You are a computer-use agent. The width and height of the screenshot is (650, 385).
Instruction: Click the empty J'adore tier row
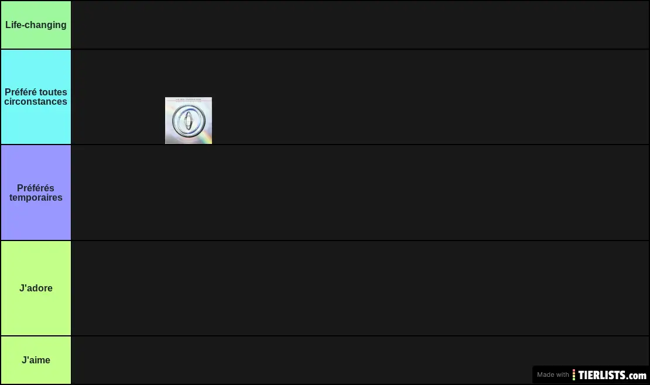360,288
